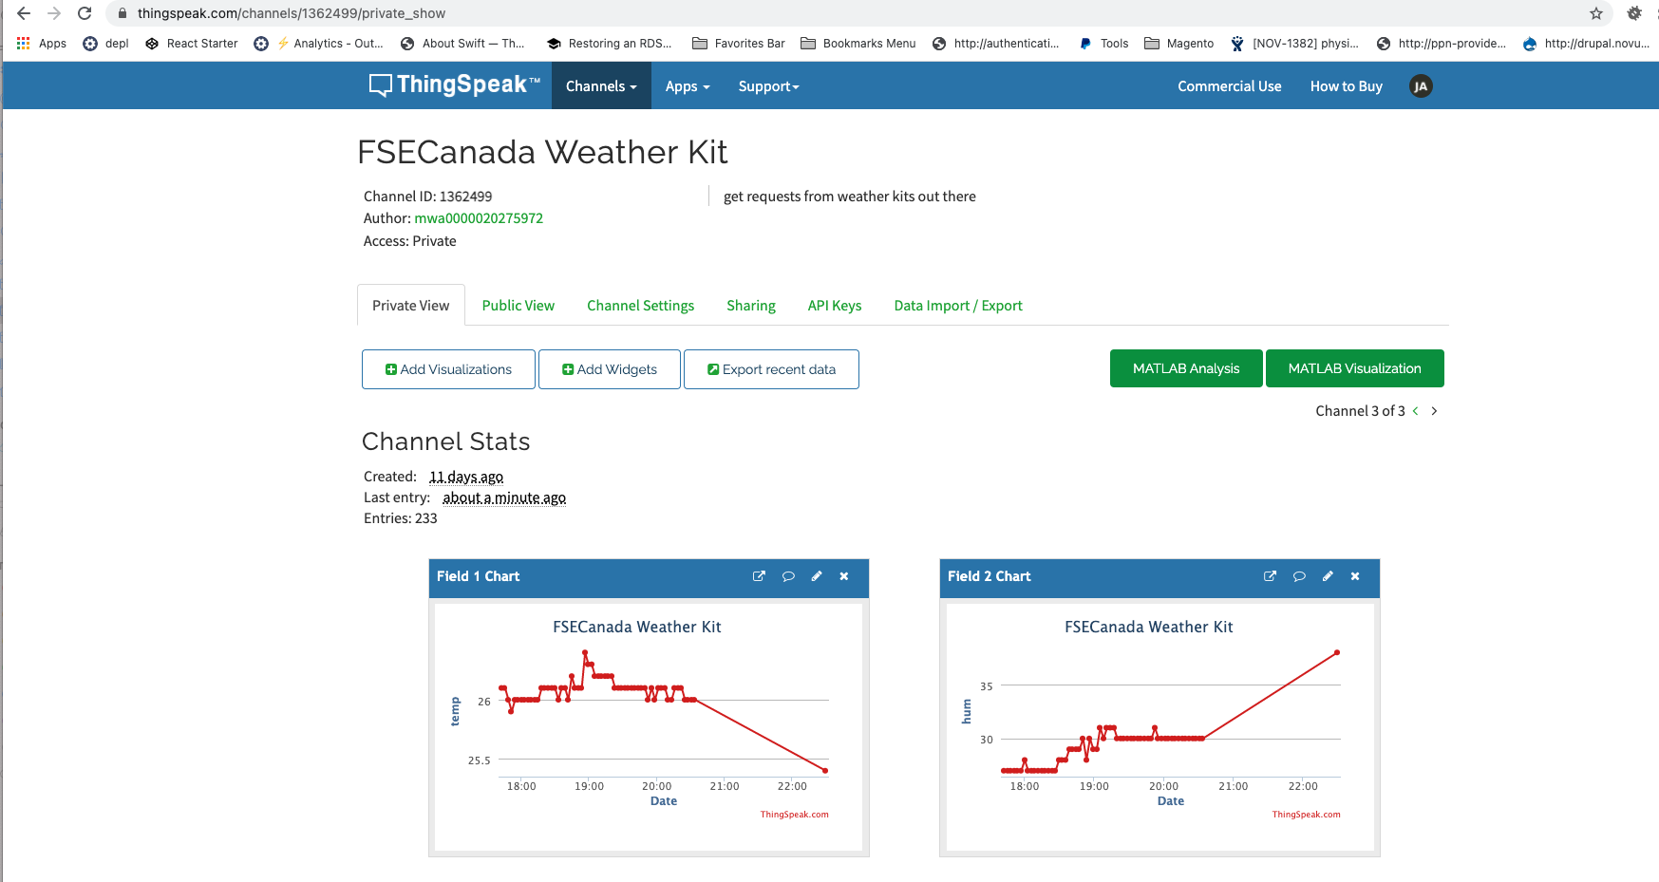
Task: Click the 'Access: Private' text
Action: point(410,241)
